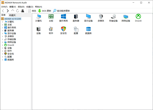
Task: Click the user profile toolbar icon
Action: click(x=23, y=11)
